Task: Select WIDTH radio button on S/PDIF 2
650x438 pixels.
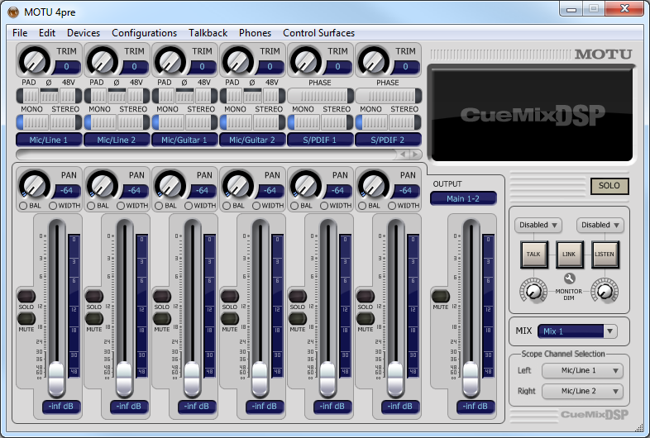Action: (392, 206)
